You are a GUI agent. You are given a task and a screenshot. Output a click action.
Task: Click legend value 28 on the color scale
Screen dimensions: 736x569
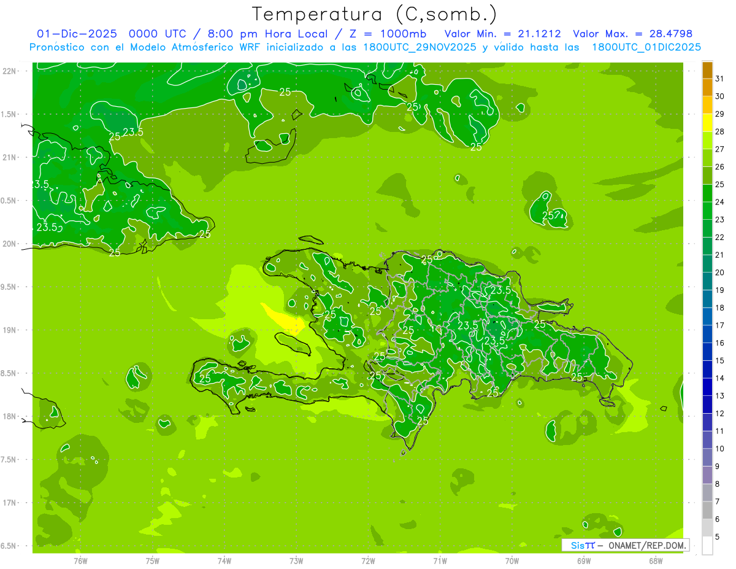point(720,131)
